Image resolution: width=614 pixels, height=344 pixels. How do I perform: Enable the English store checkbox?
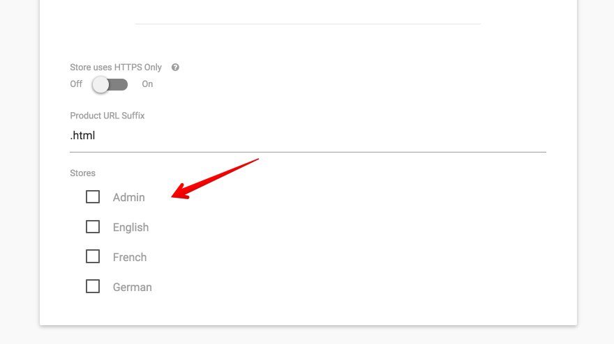click(93, 227)
